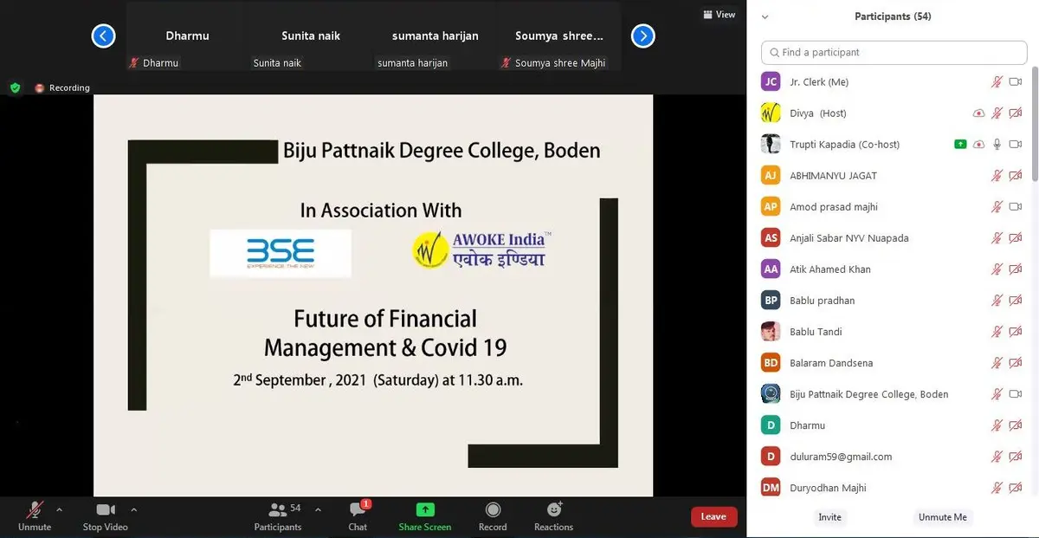Click the green screen-sharing indicator for Trupti Kapadia
Image resolution: width=1039 pixels, height=538 pixels.
pos(960,145)
